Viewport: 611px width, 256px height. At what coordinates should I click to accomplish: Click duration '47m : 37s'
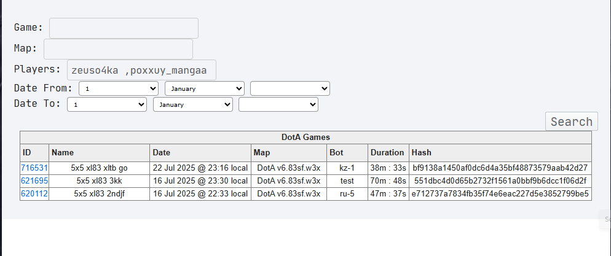[x=388, y=194]
